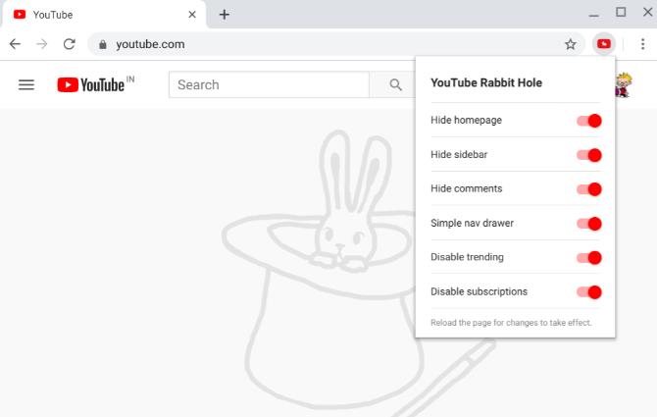
Task: Turn off the Hide sidebar switch
Action: coord(588,155)
